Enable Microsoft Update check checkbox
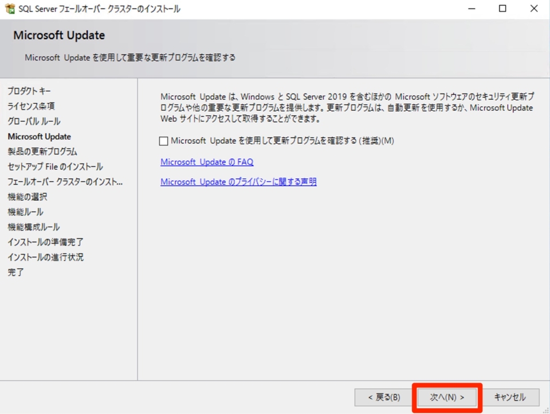550x414 pixels. (x=163, y=141)
